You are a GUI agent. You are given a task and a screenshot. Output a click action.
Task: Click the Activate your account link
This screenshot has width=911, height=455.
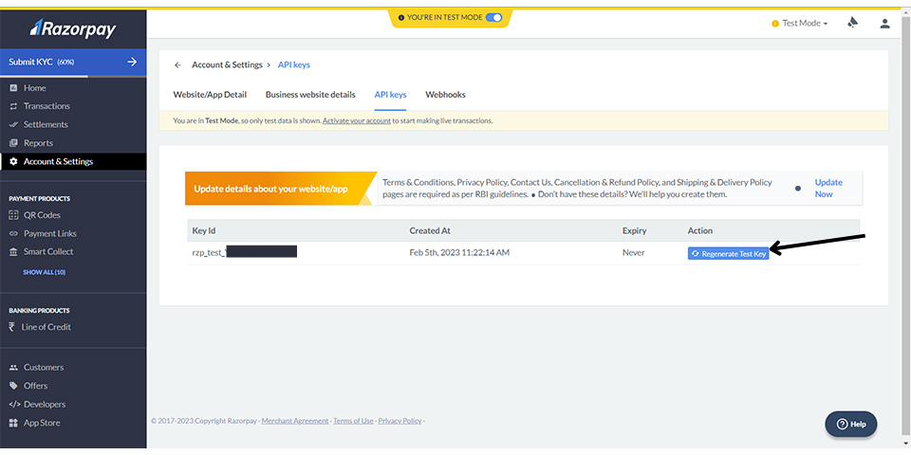[x=356, y=121]
